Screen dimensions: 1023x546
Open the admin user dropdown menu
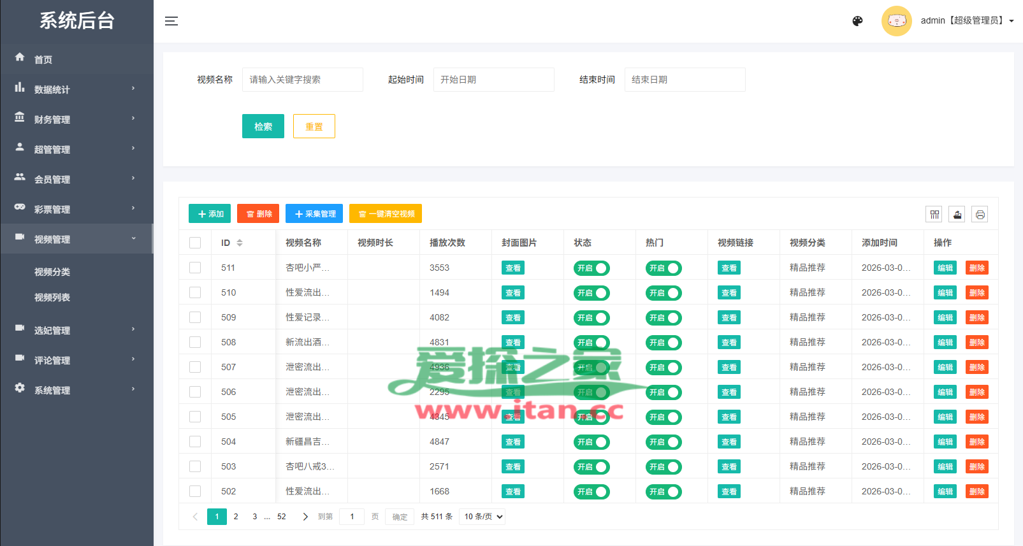[x=967, y=21]
